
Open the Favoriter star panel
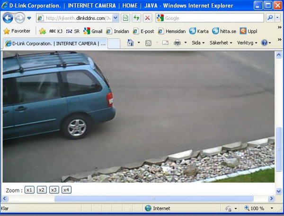[x=17, y=31]
